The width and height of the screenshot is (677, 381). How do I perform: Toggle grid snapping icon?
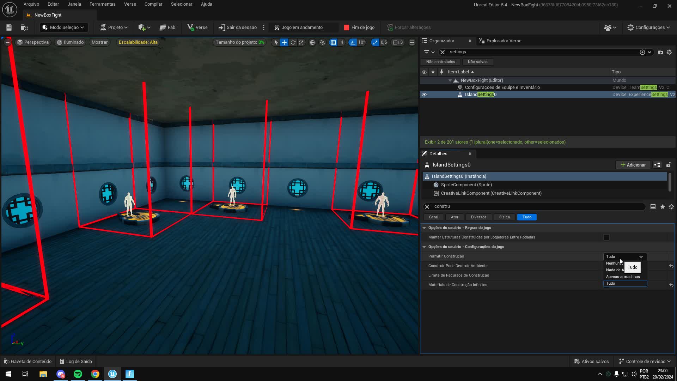pyautogui.click(x=333, y=42)
